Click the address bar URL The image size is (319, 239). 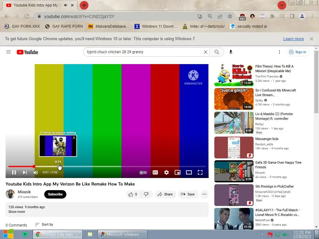pos(79,16)
